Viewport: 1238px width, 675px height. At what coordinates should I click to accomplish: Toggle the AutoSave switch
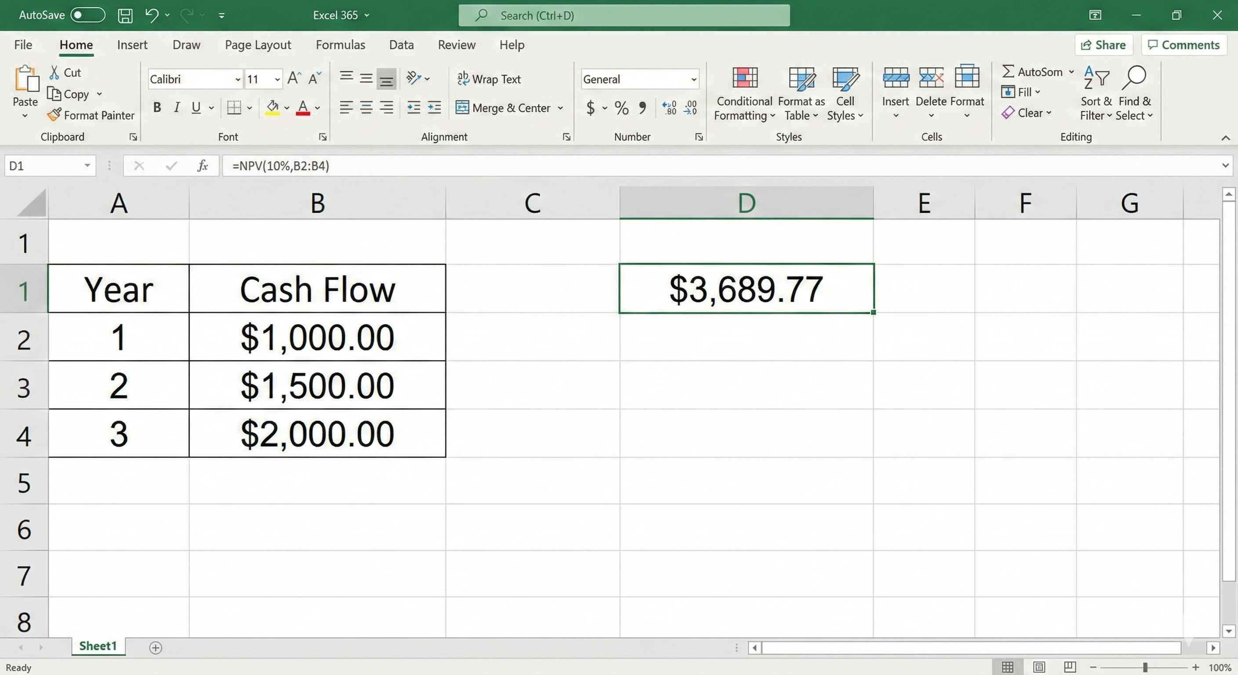[87, 15]
